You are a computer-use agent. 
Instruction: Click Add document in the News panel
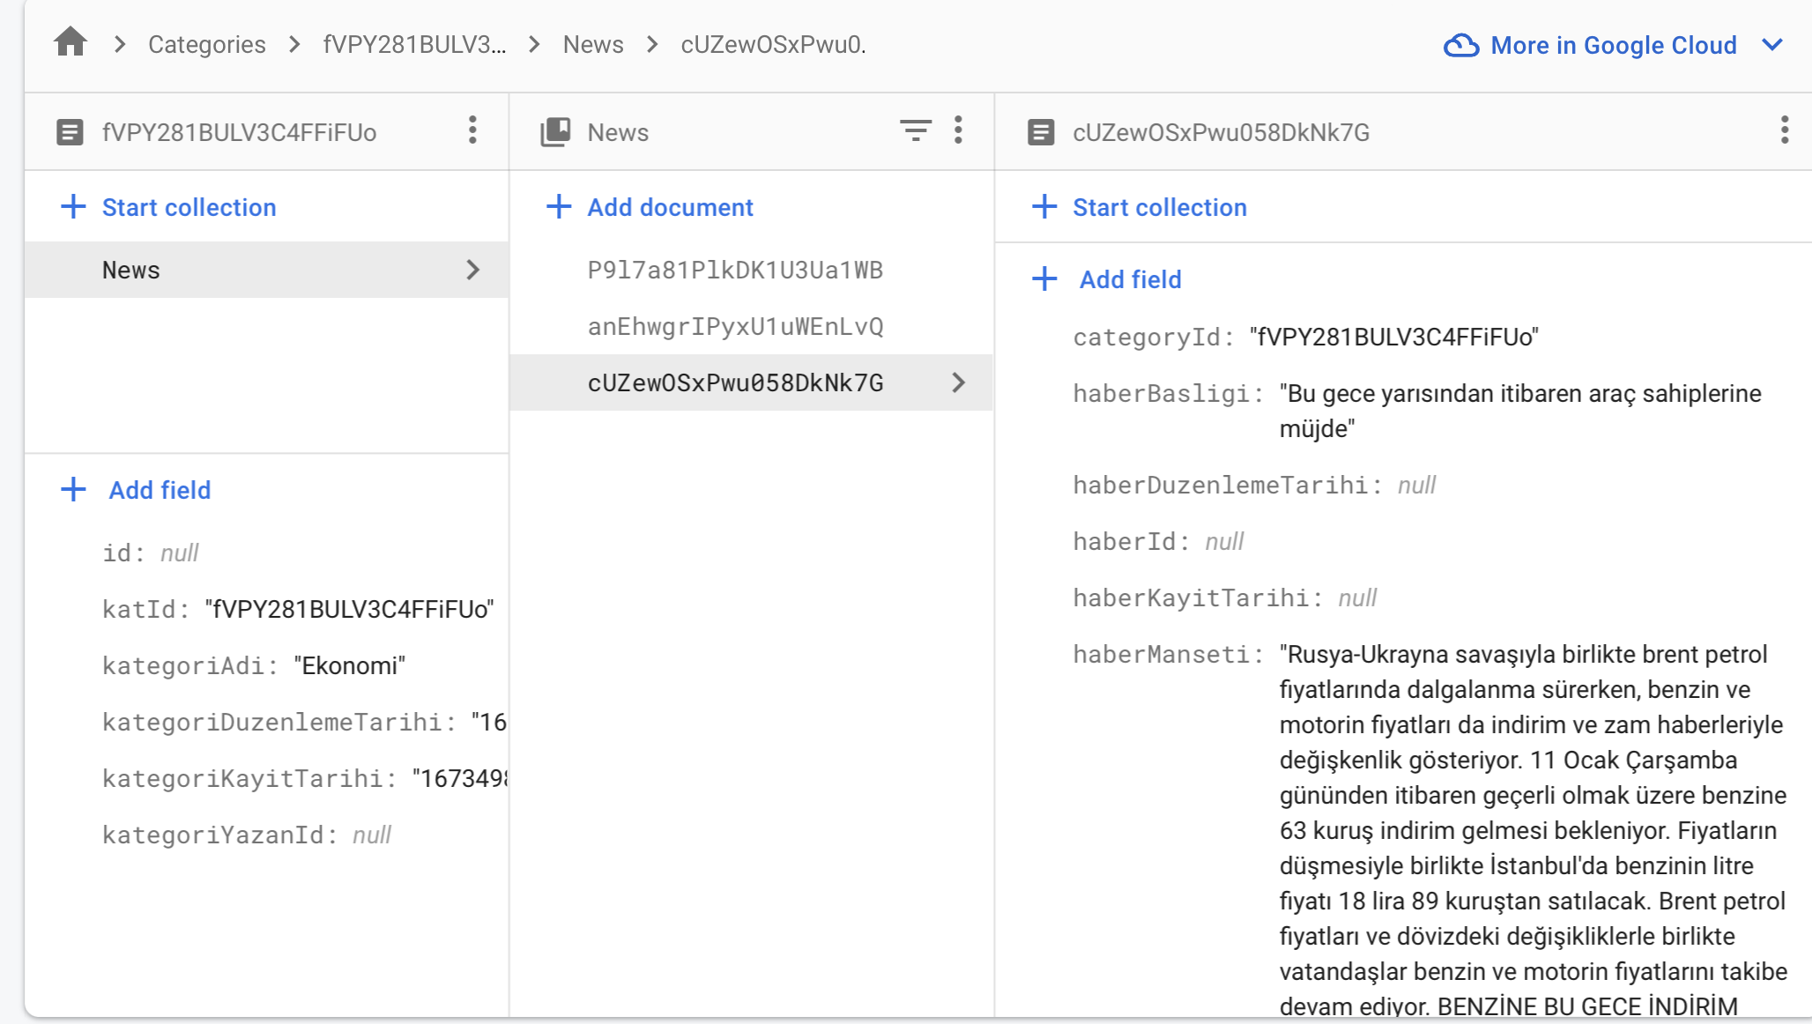[x=670, y=207]
